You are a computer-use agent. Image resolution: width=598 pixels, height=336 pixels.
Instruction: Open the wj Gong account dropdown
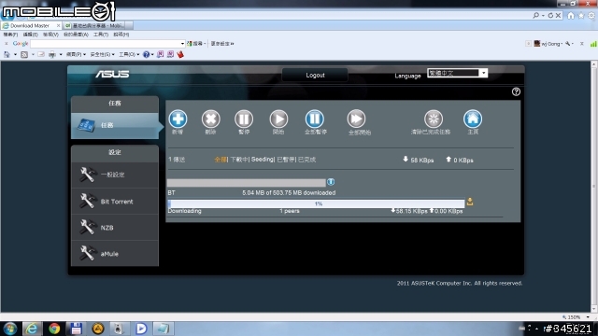coord(548,44)
